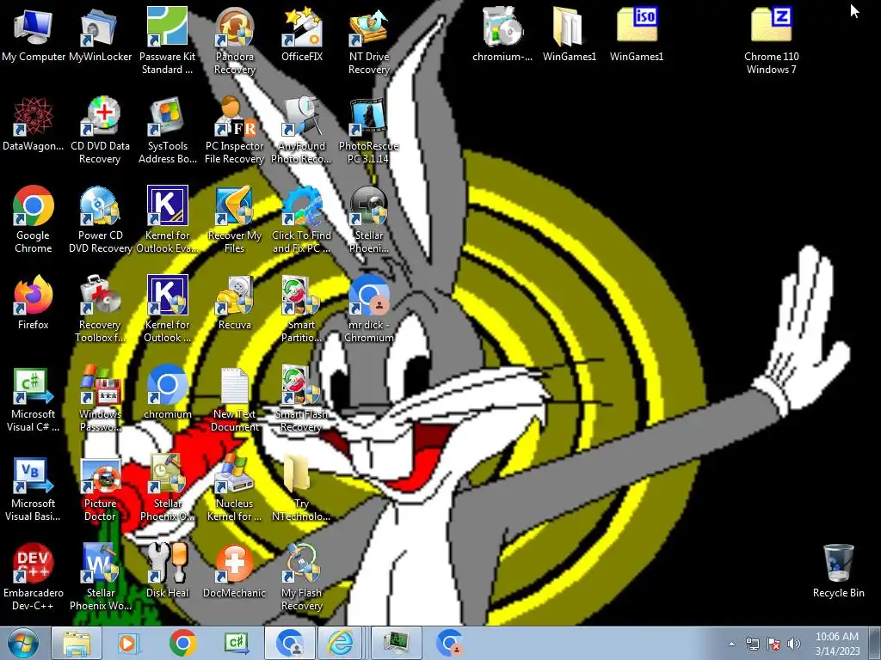This screenshot has width=881, height=660.
Task: Select Windows Password shortcut
Action: [100, 399]
